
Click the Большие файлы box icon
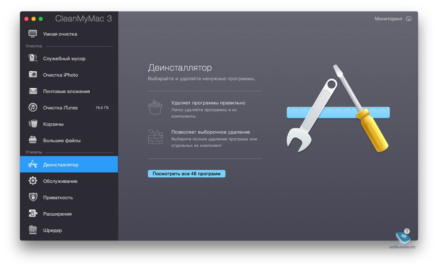33,140
